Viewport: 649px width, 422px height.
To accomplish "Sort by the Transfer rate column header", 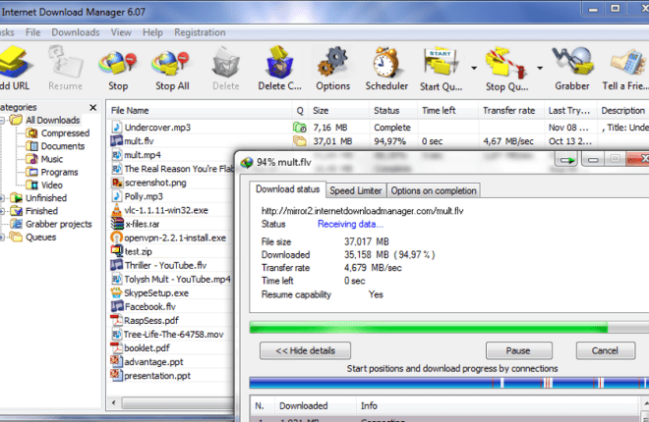I will (x=511, y=111).
